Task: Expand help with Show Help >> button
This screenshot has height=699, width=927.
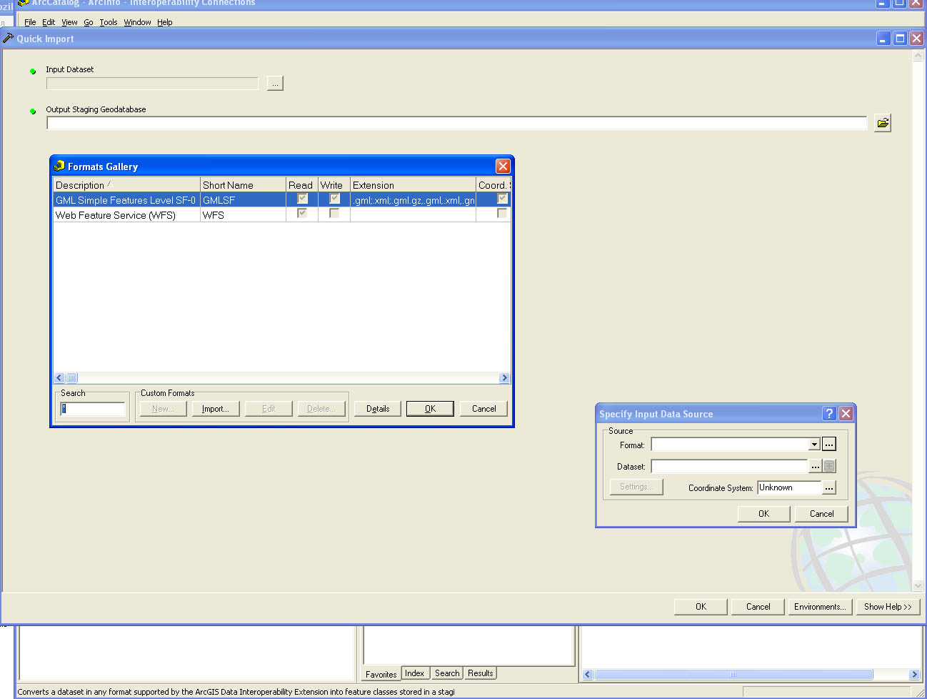Action: (x=888, y=607)
